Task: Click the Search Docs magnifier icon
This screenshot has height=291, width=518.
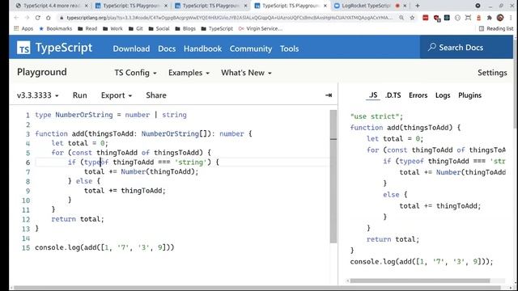Action: (x=431, y=47)
